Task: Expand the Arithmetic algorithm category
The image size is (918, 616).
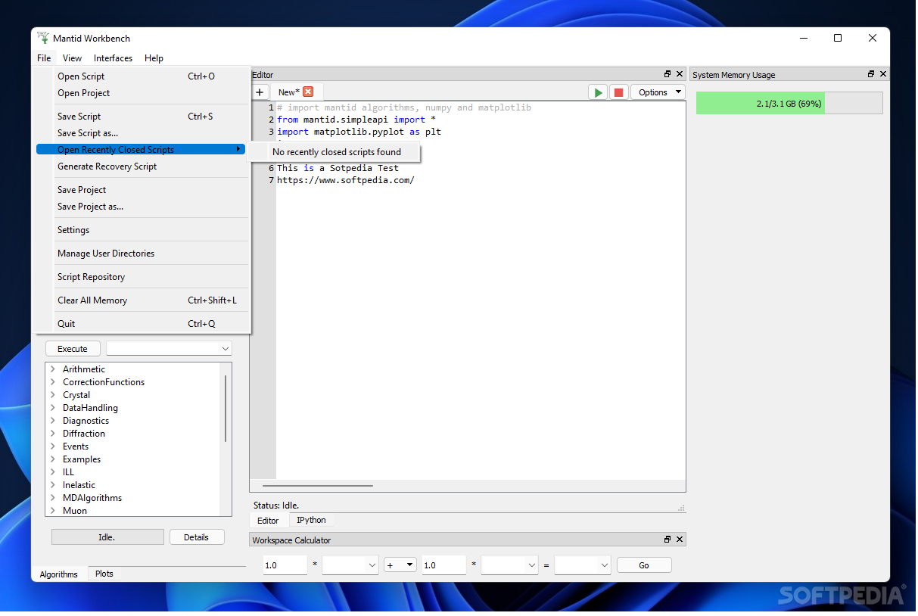Action: point(52,369)
